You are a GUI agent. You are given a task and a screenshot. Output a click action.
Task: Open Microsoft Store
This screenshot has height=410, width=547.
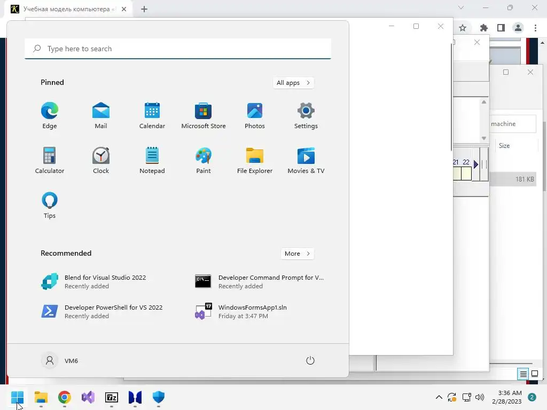click(x=204, y=116)
